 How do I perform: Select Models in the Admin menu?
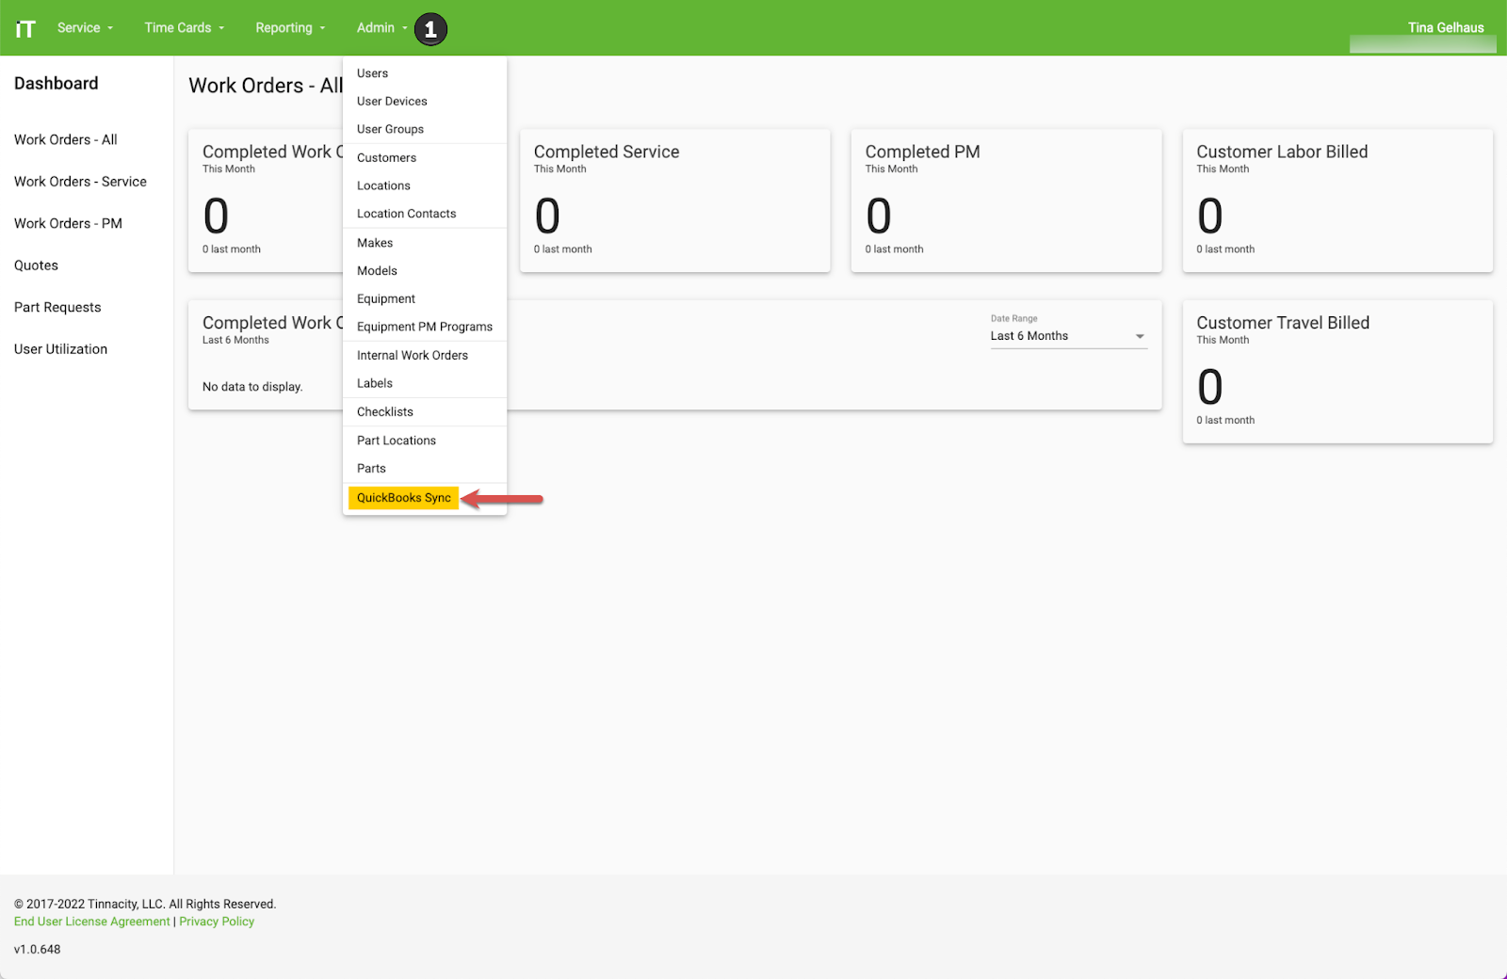coord(425,271)
